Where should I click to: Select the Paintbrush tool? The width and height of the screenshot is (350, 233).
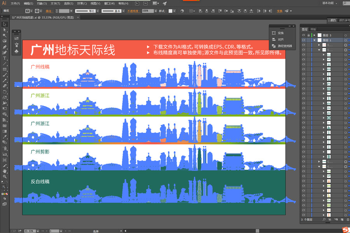tap(4, 75)
